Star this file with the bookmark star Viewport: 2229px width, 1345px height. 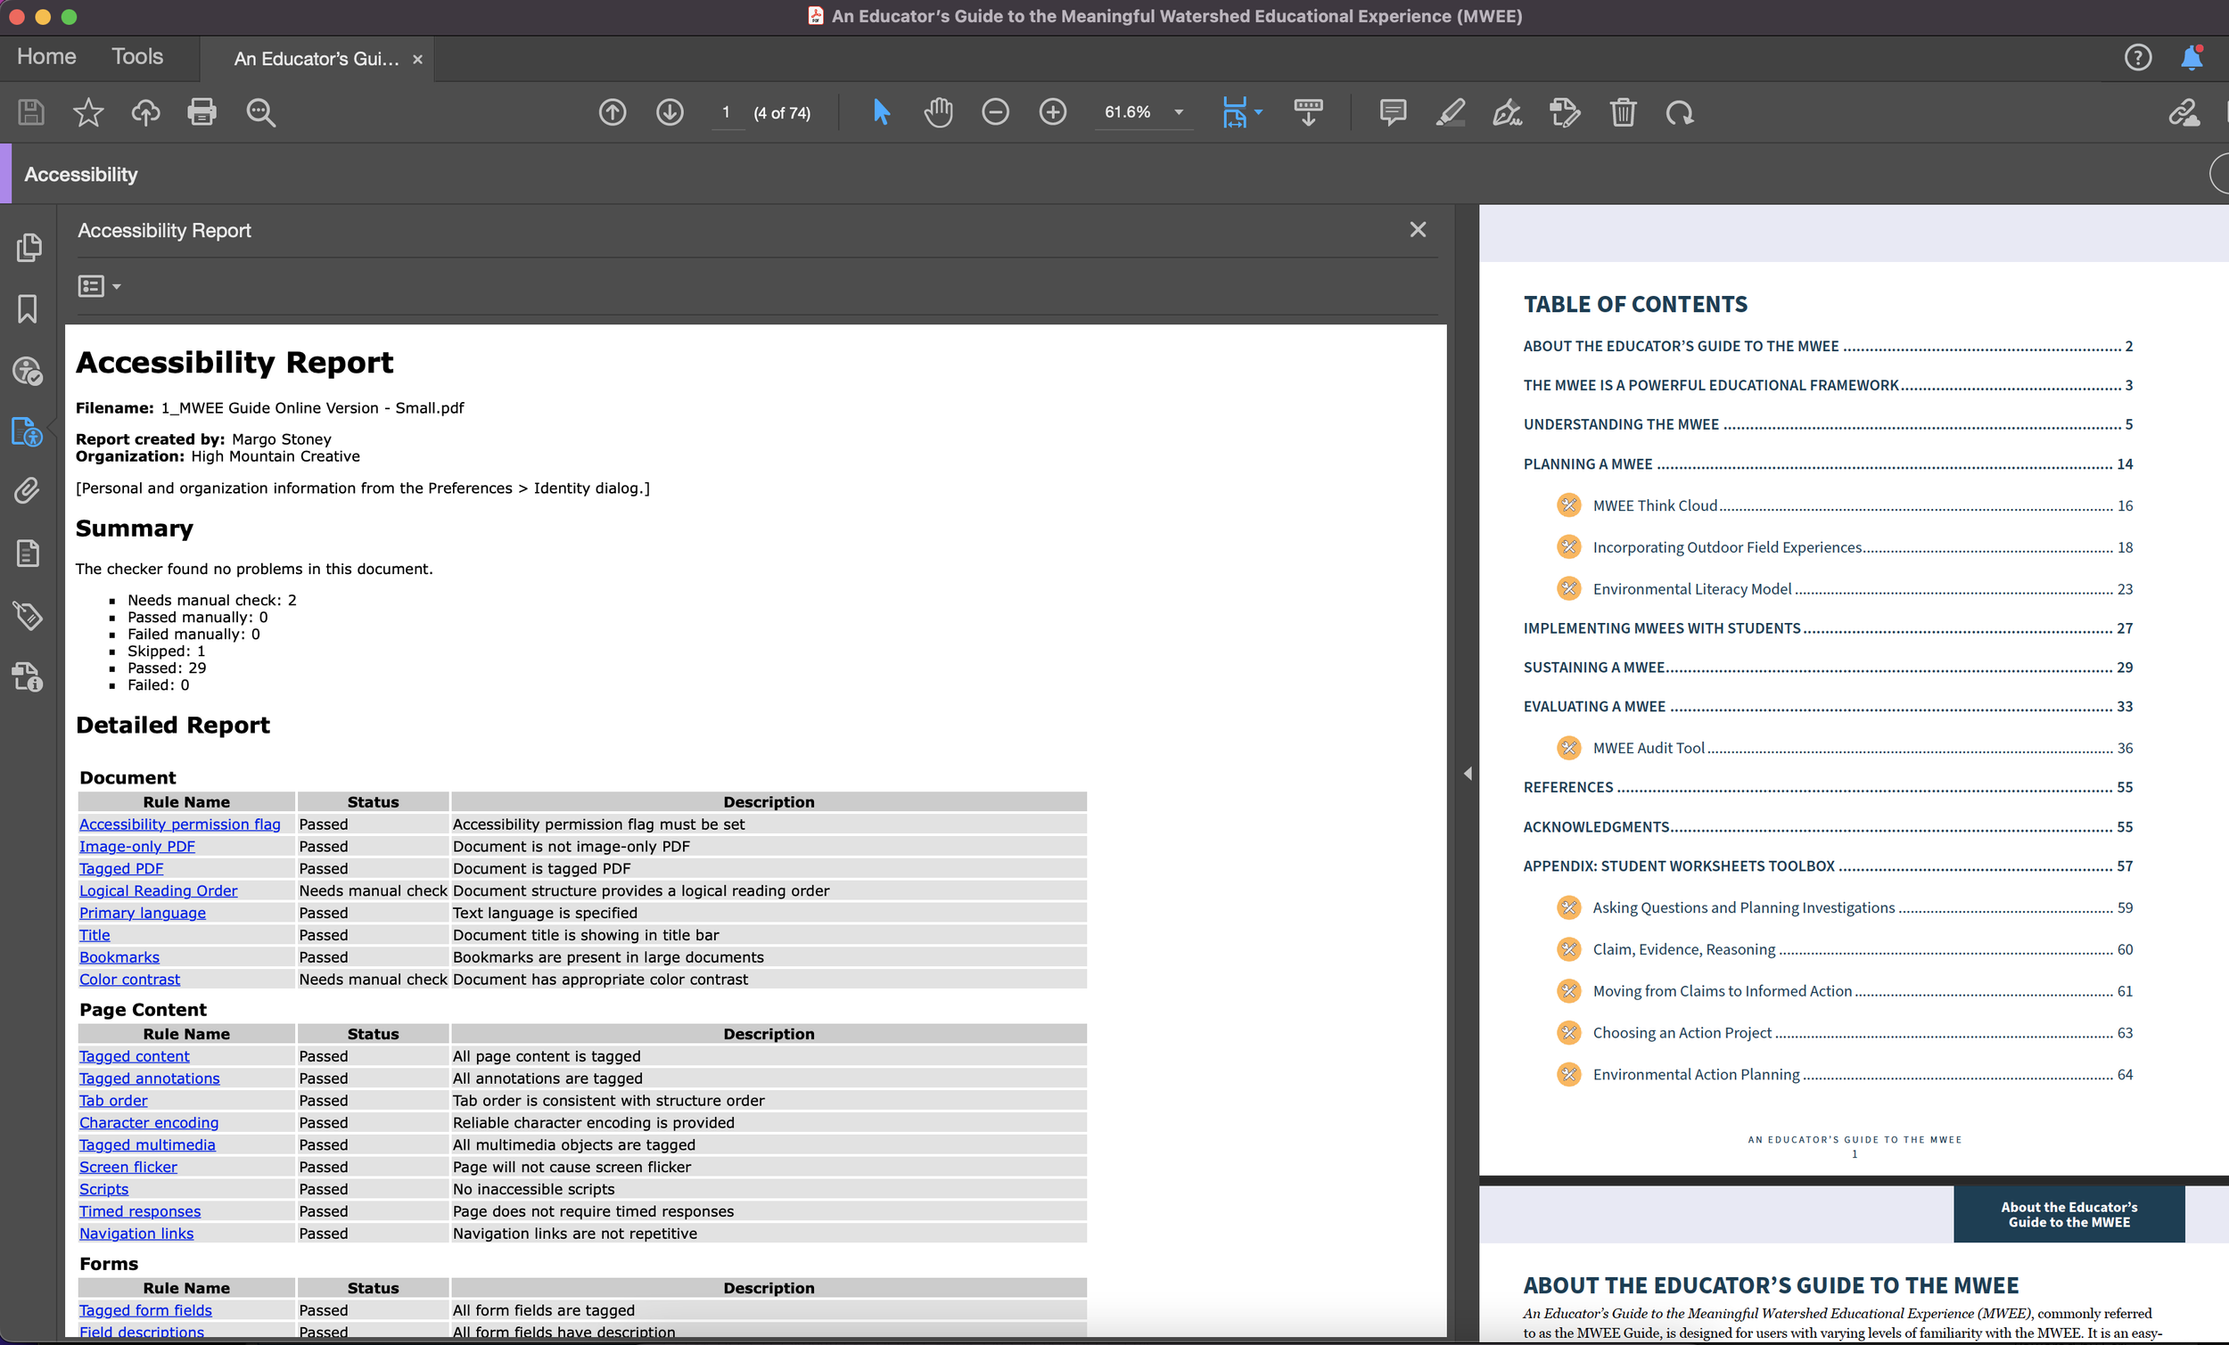click(x=87, y=112)
